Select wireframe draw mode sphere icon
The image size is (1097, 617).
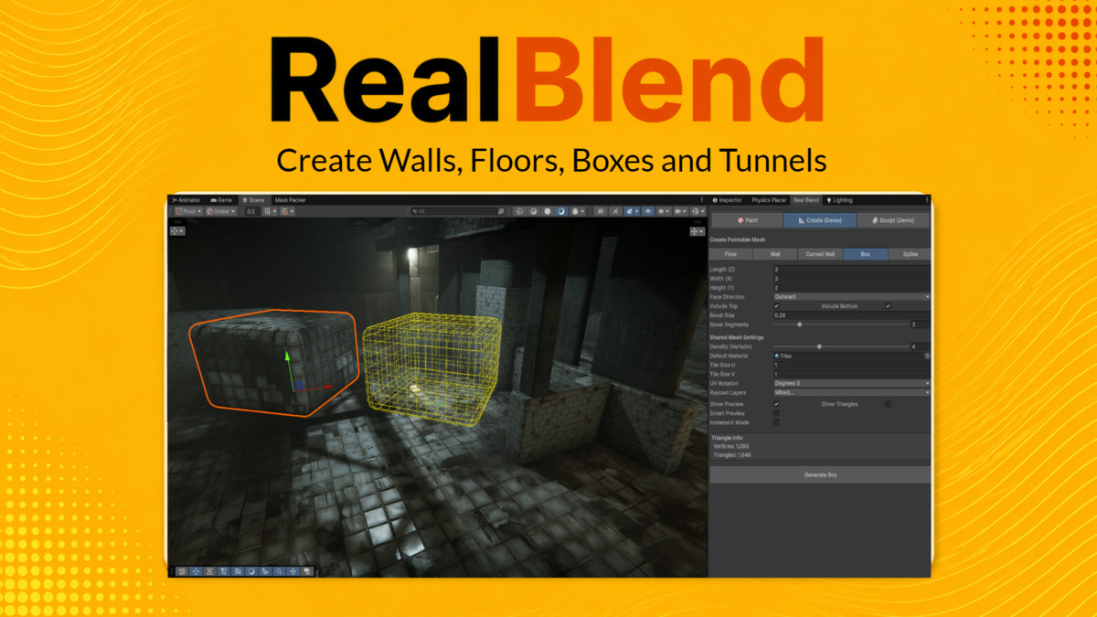[519, 211]
